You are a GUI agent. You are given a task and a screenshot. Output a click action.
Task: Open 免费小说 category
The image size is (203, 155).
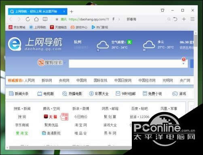(152, 93)
